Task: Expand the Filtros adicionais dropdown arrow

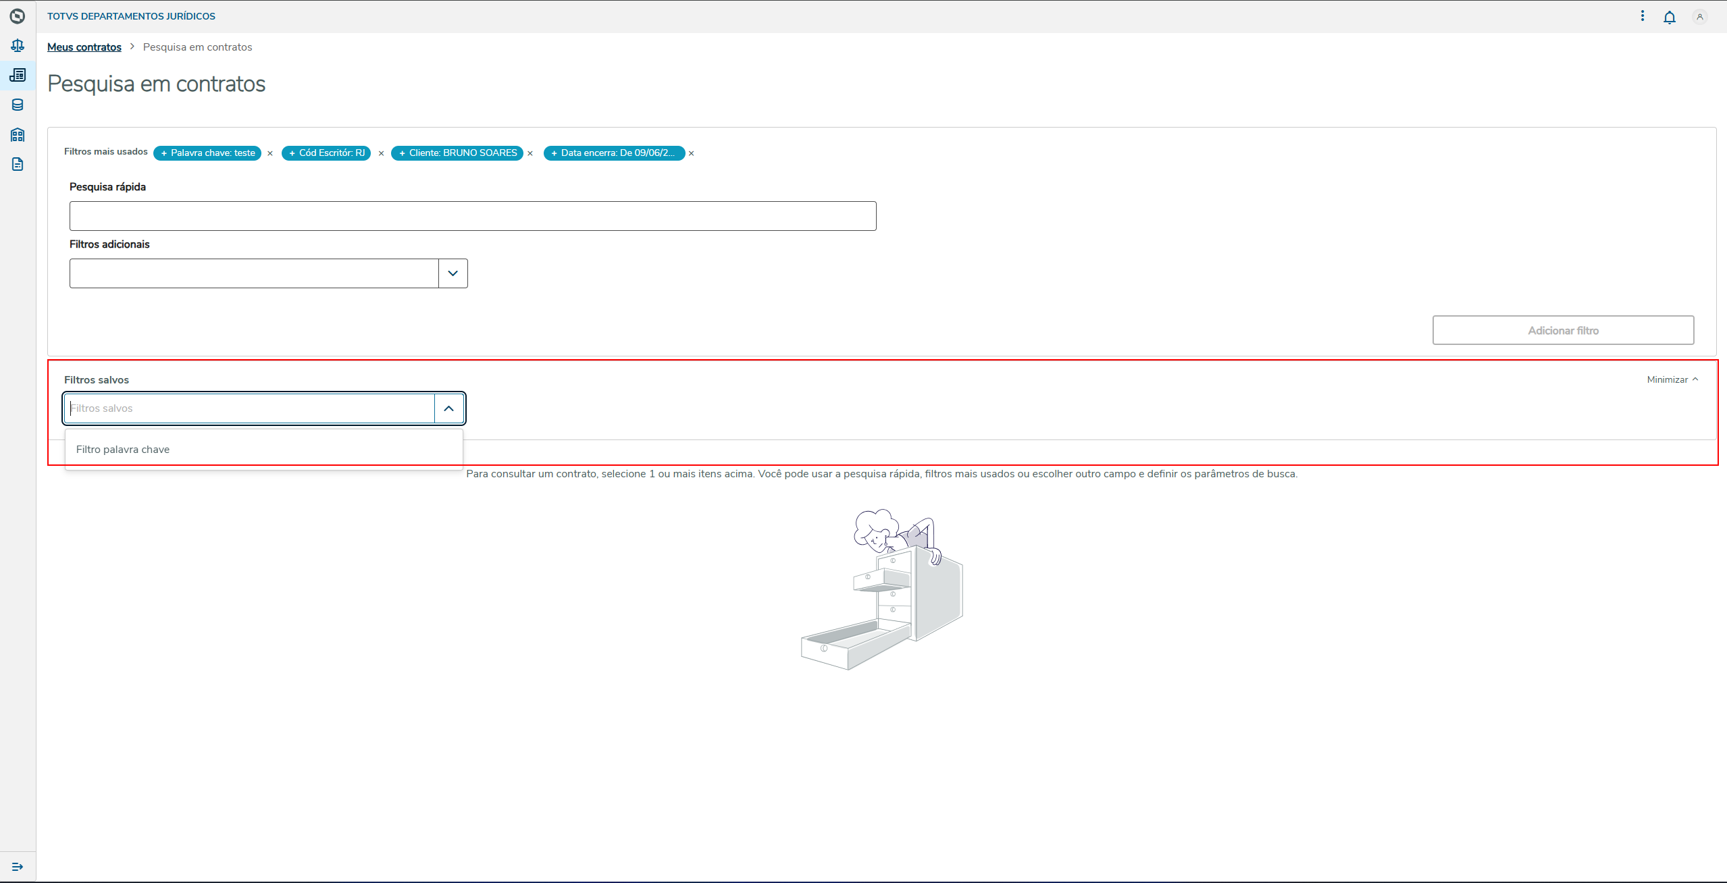Action: (453, 273)
